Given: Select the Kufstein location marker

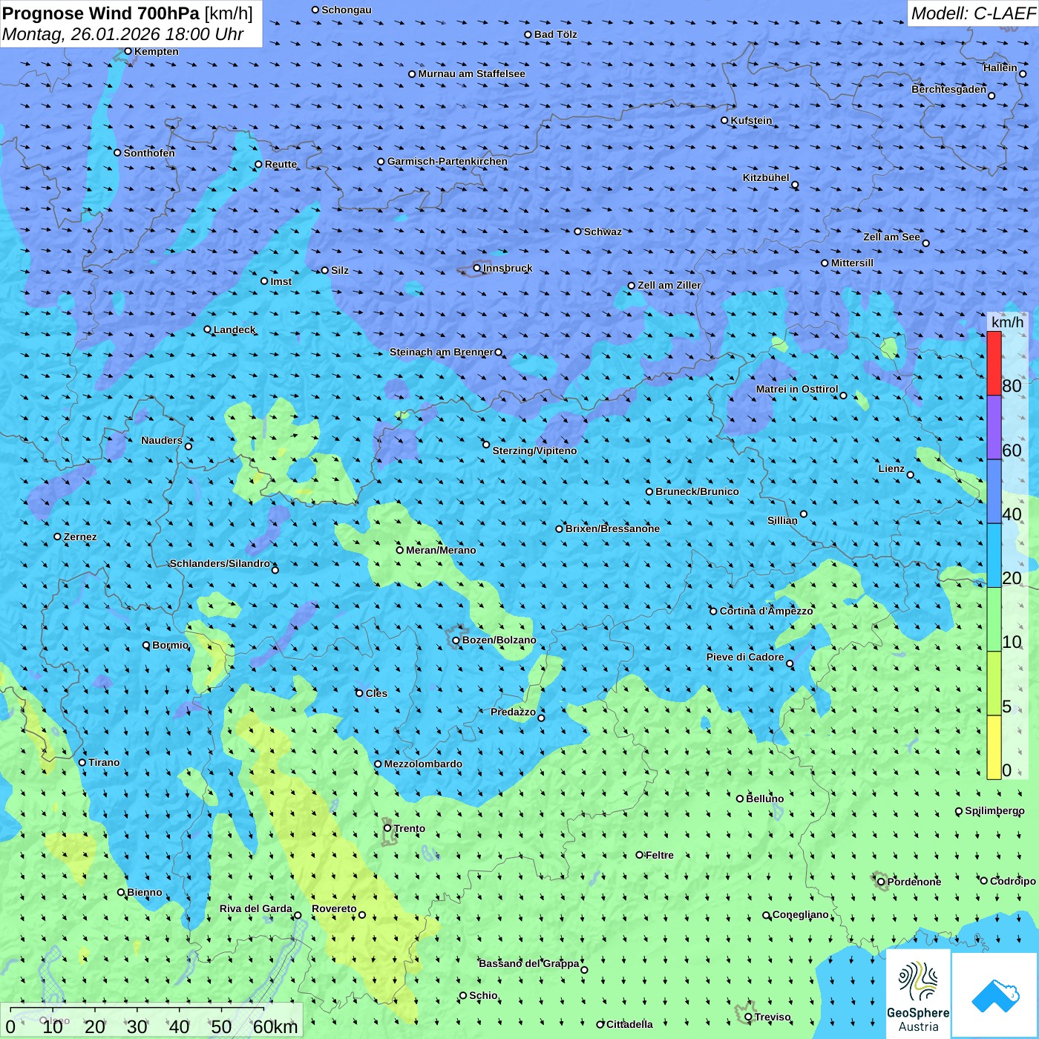Looking at the screenshot, I should (x=724, y=120).
